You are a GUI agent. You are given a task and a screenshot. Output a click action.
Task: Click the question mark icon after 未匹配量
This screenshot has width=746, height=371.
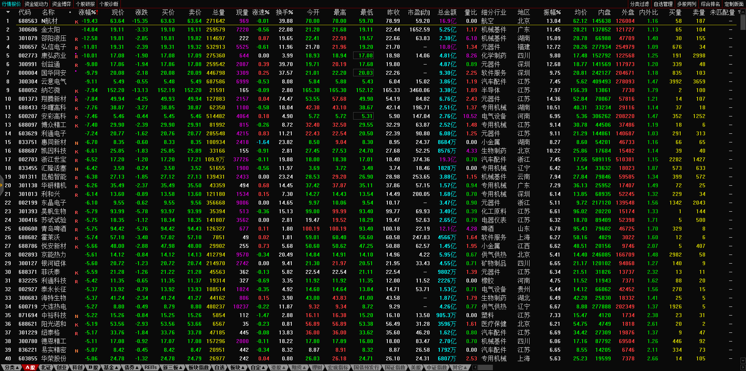pyautogui.click(x=739, y=12)
